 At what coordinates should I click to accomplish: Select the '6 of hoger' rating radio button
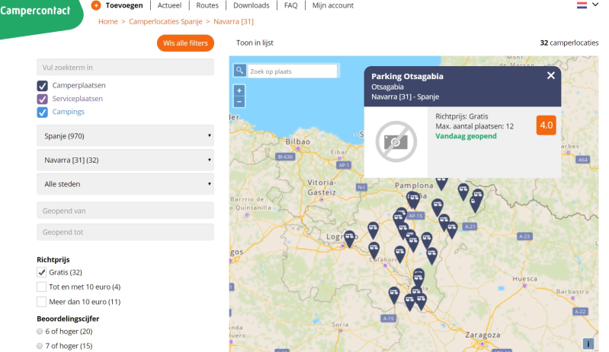point(40,331)
